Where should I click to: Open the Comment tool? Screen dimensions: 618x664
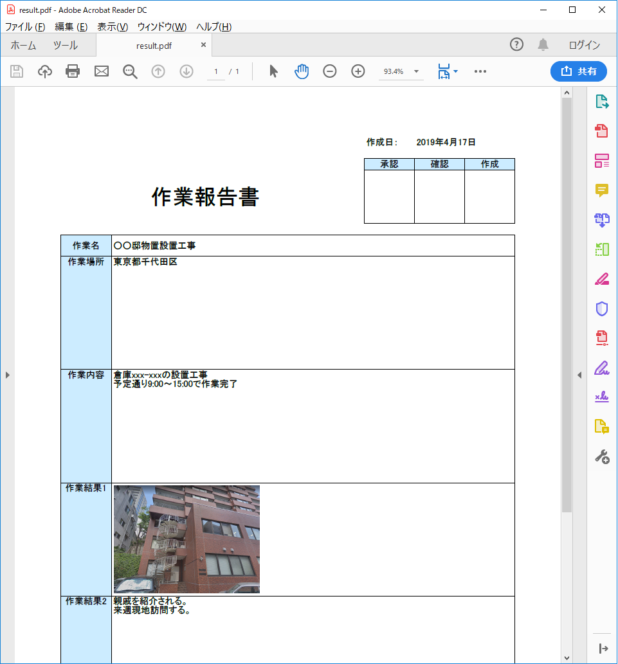click(x=602, y=190)
